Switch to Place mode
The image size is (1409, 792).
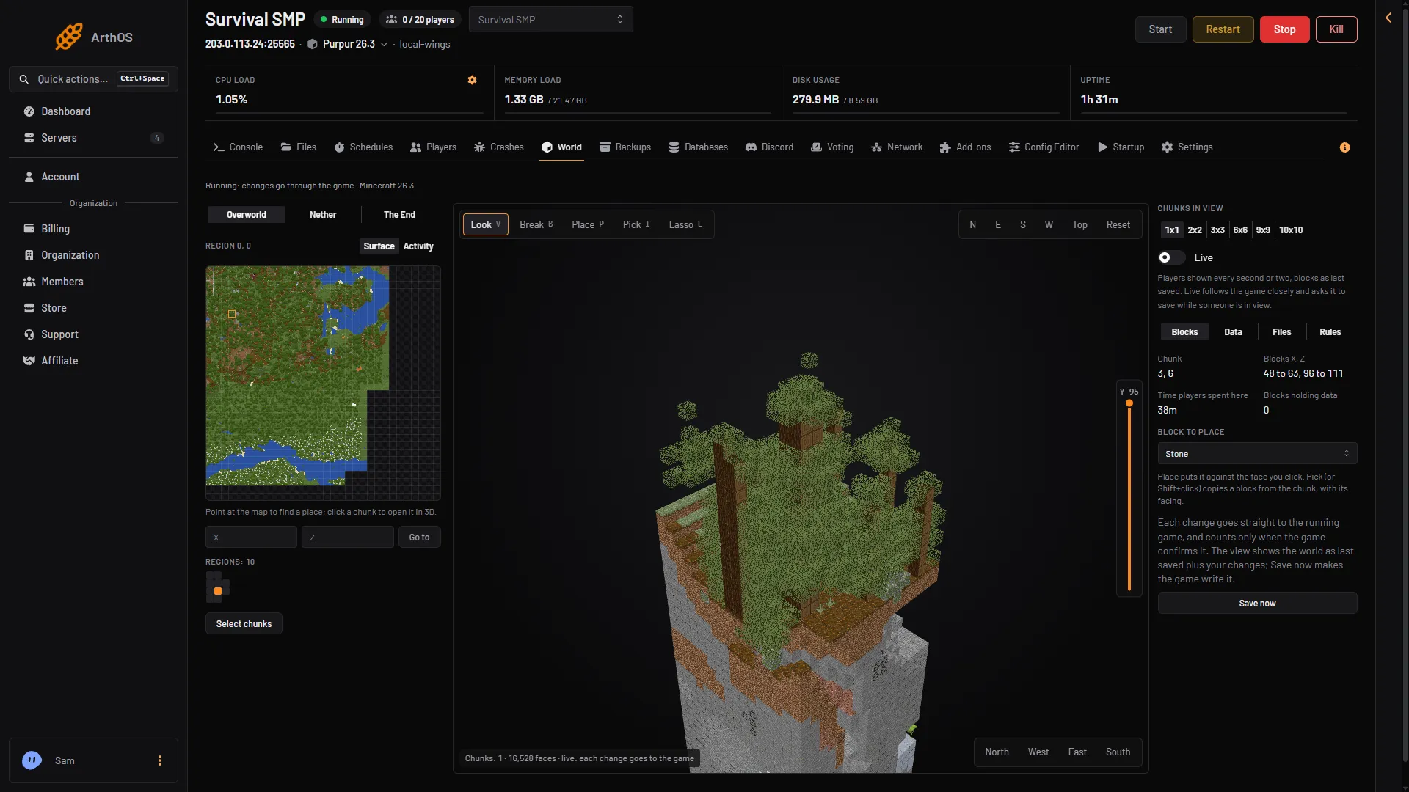tap(588, 224)
